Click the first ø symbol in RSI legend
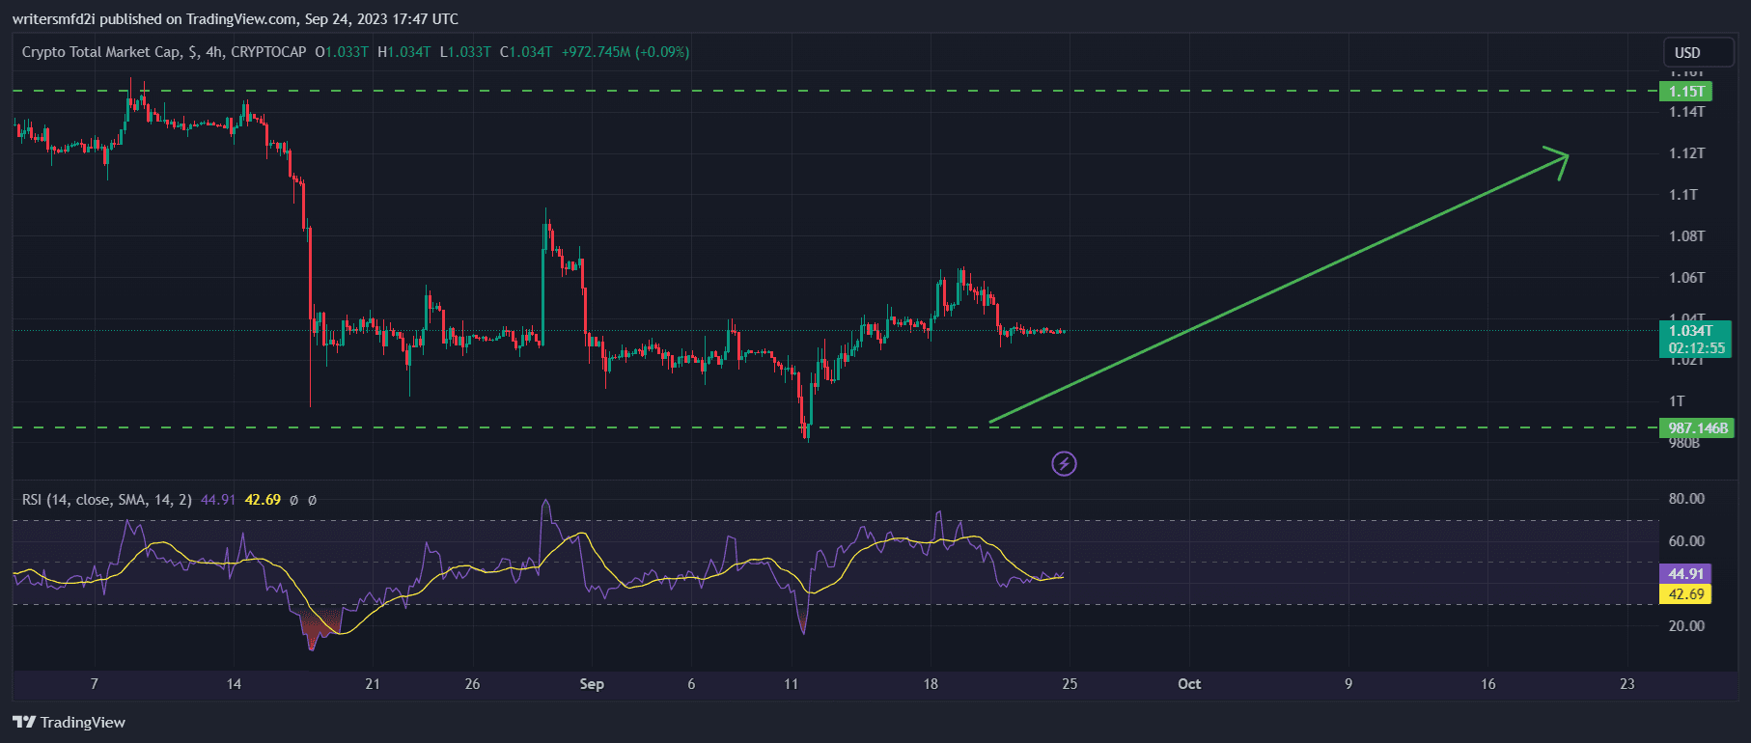The image size is (1751, 743). coord(294,500)
